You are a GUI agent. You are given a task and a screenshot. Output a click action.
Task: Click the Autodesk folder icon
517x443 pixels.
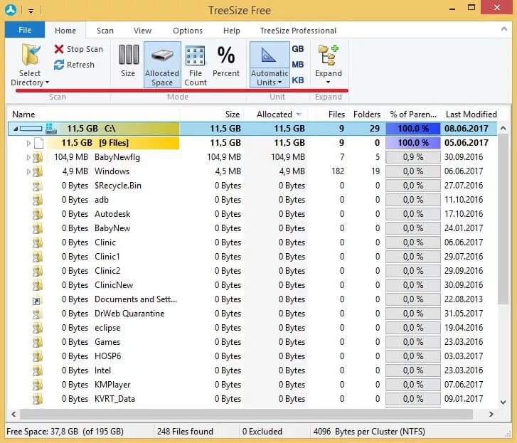pyautogui.click(x=37, y=214)
